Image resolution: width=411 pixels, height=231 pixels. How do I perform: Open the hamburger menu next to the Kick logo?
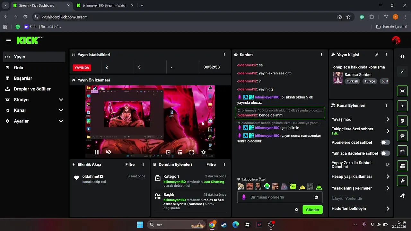click(x=9, y=40)
